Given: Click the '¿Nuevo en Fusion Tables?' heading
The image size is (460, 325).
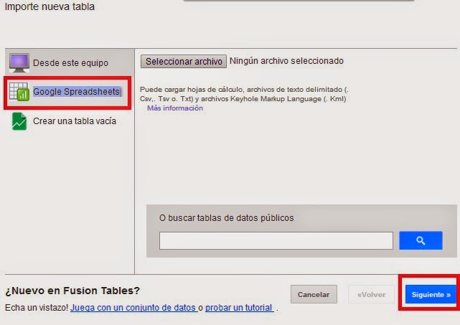Looking at the screenshot, I should point(72,291).
